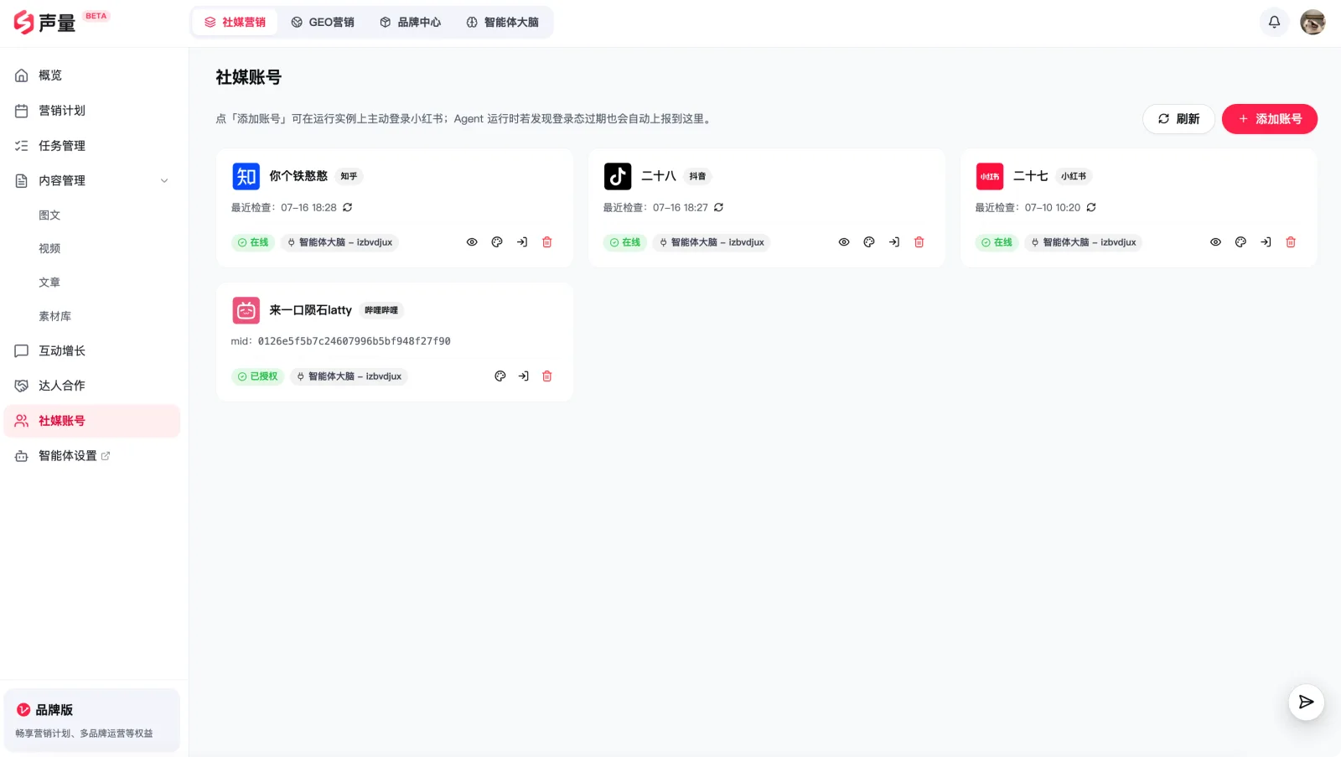Screen dimensions: 1341x757
Task: Refresh check time for 你个铁憨憨 account
Action: click(348, 207)
